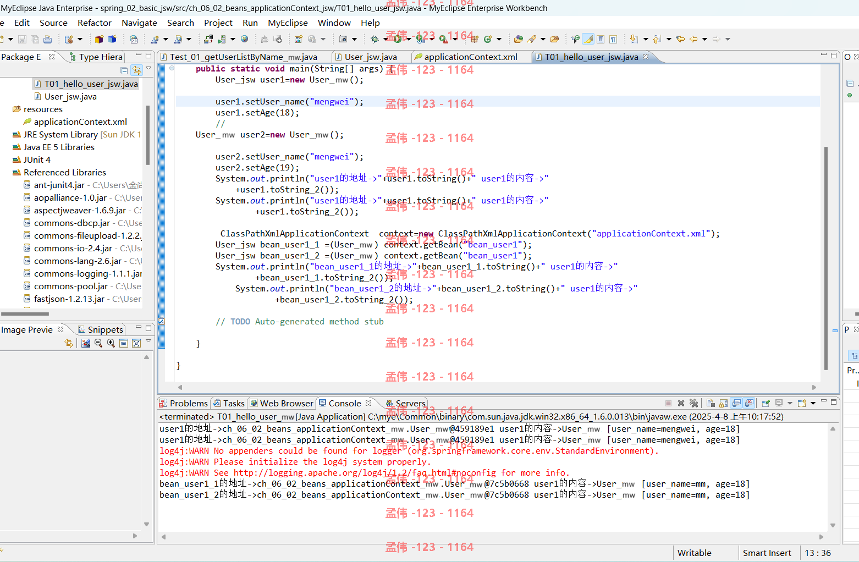
Task: Click the Capture screenshot camera icon
Action: tap(343, 39)
